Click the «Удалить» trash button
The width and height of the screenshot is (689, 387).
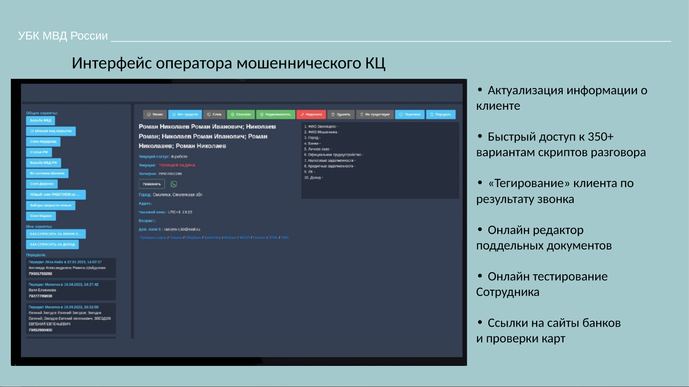[341, 114]
